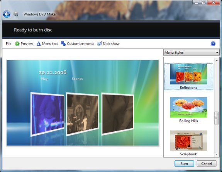Close the Windows DVD Maker window
222x172 pixels.
tap(214, 3)
